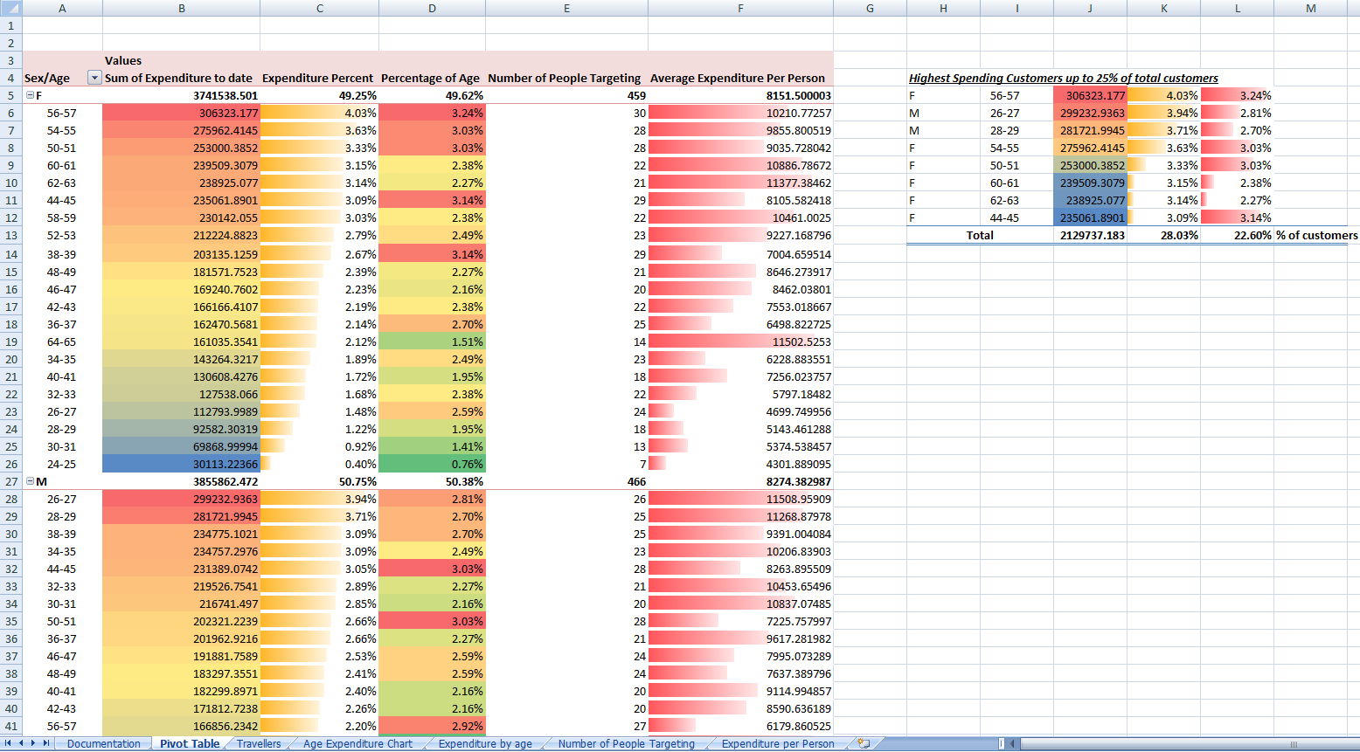Open the Sex/Age filter dropdown

(x=94, y=78)
